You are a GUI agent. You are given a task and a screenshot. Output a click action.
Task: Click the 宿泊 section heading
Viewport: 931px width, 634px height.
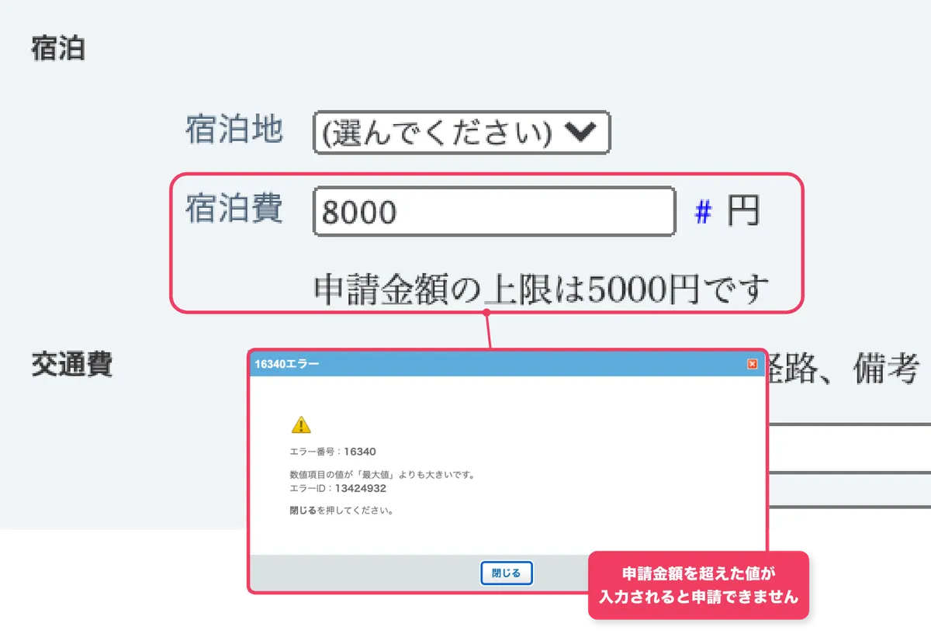pyautogui.click(x=57, y=49)
